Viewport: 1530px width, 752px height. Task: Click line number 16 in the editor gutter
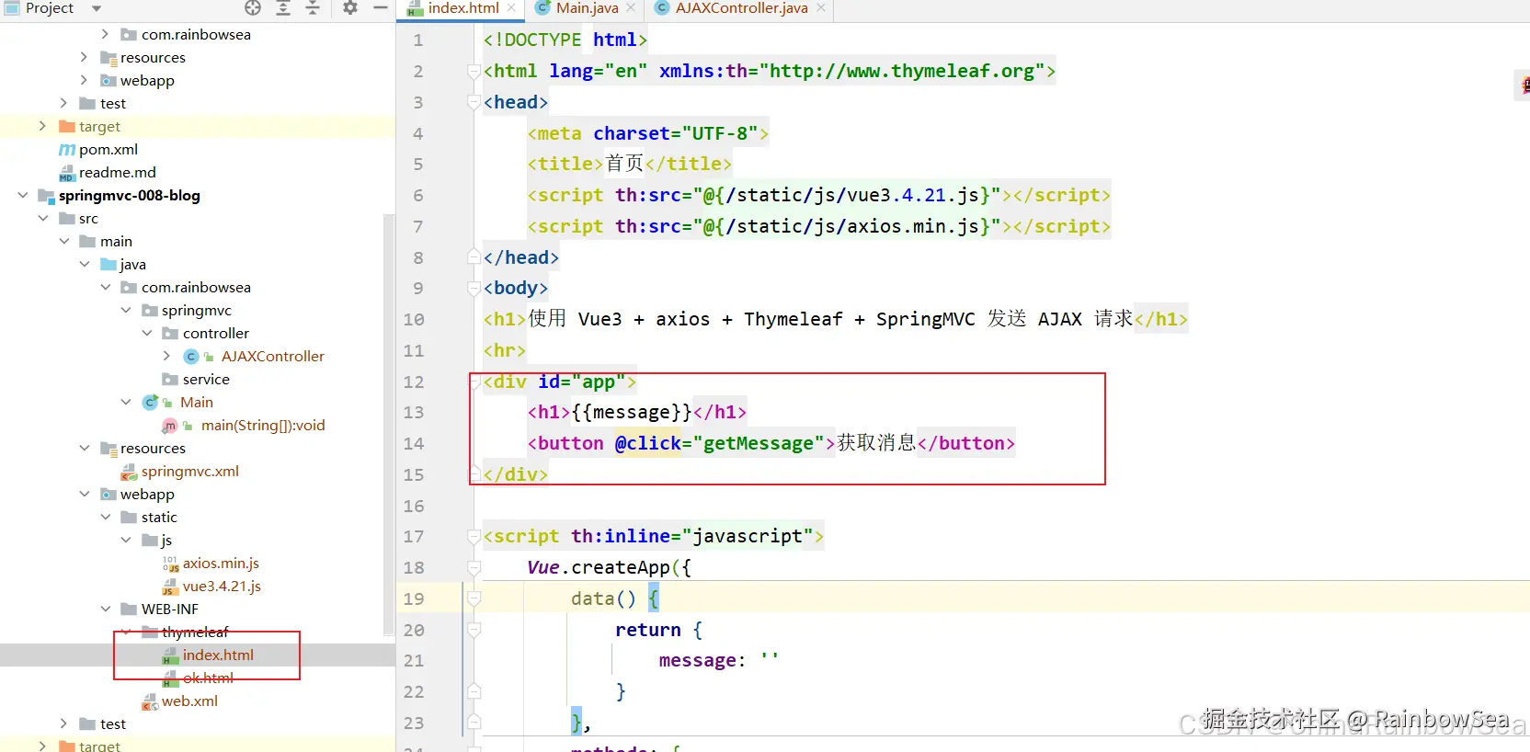pyautogui.click(x=414, y=506)
